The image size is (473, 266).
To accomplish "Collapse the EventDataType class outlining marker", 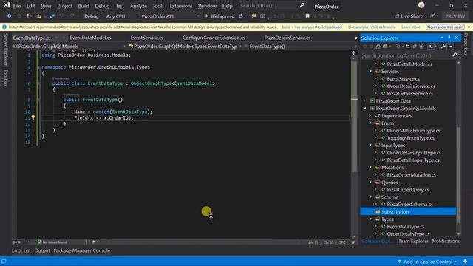I will point(40,83).
